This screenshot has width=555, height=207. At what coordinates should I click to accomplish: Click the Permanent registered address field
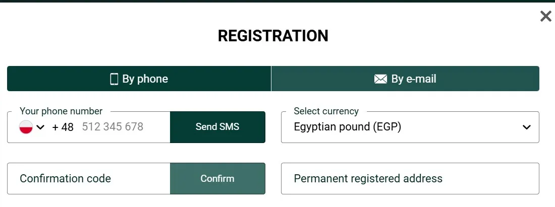(410, 178)
